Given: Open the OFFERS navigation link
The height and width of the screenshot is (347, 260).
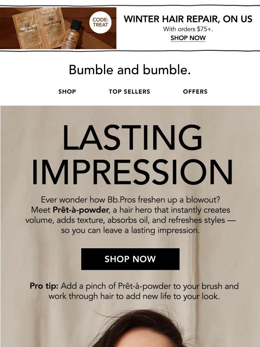Looking at the screenshot, I should click(195, 92).
